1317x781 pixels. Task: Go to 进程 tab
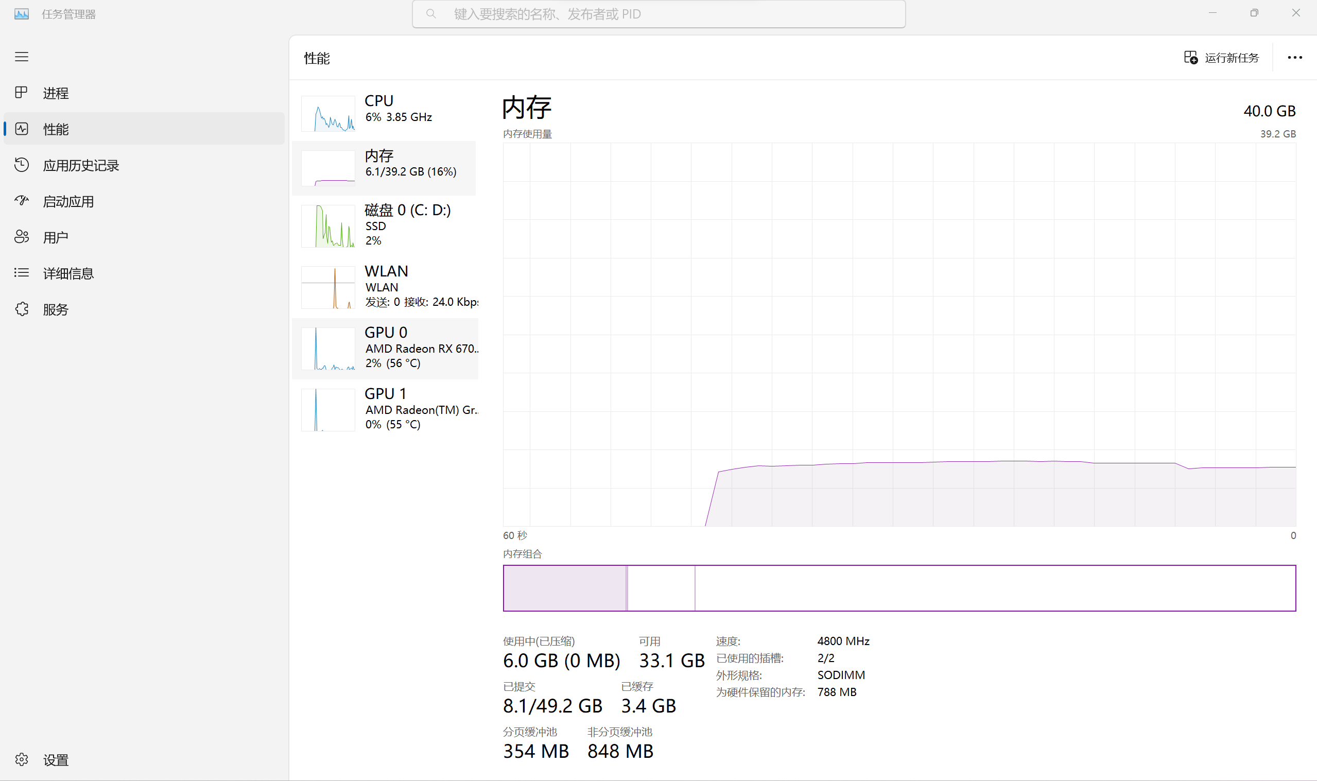click(144, 93)
